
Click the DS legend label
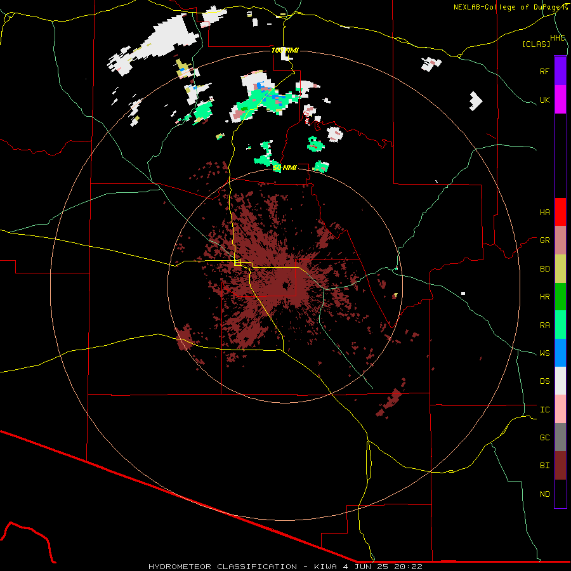tap(544, 381)
